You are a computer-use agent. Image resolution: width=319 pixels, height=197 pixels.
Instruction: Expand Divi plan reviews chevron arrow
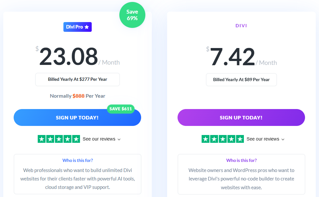[x=283, y=139]
